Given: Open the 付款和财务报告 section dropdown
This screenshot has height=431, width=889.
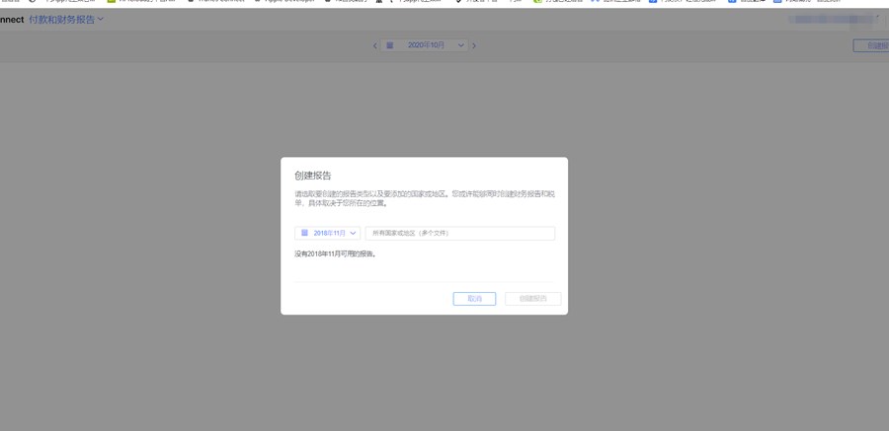Looking at the screenshot, I should [66, 20].
